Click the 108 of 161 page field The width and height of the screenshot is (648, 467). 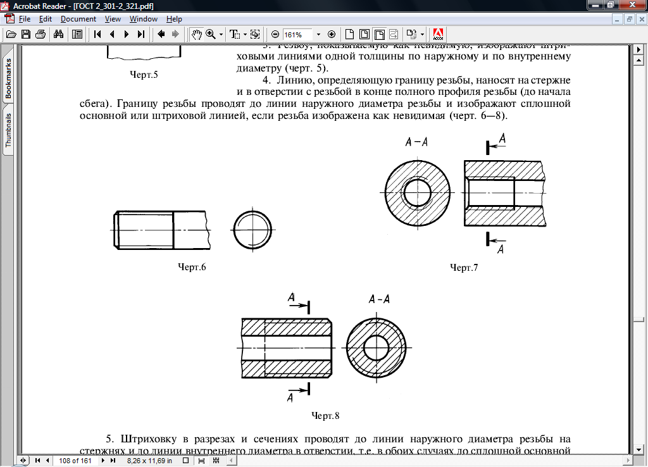pos(75,461)
